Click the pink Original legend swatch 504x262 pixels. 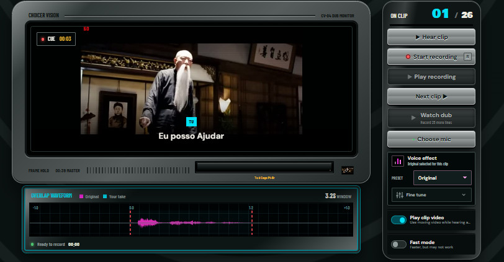81,196
